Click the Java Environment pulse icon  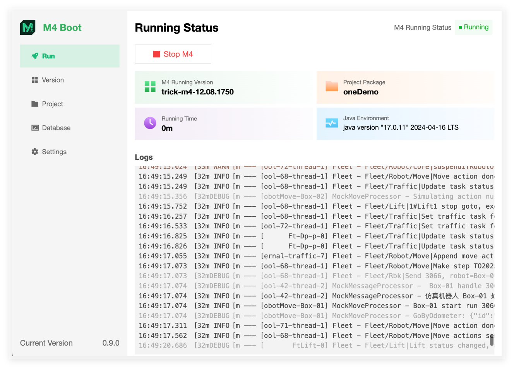(x=332, y=123)
